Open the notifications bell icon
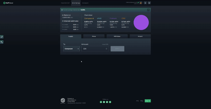The image size is (211, 109). click(145, 3)
